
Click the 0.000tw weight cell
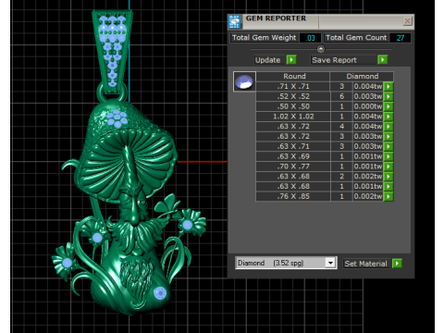tap(368, 106)
